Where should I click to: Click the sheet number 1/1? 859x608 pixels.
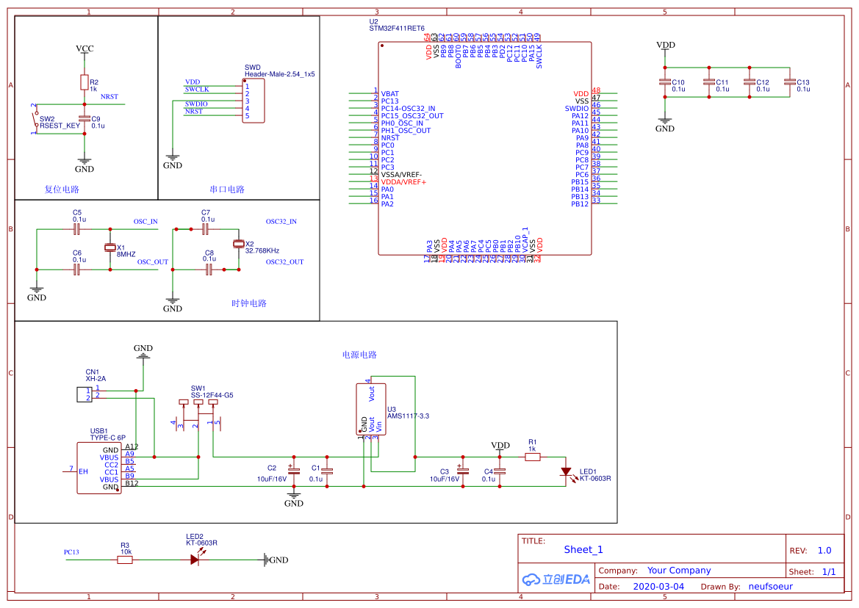(829, 572)
